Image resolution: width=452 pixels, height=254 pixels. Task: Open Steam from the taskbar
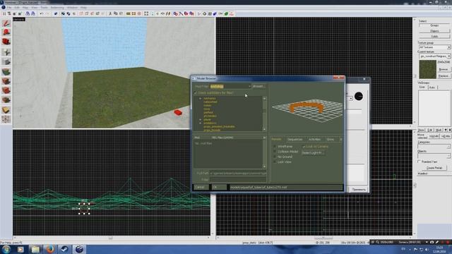click(64, 249)
